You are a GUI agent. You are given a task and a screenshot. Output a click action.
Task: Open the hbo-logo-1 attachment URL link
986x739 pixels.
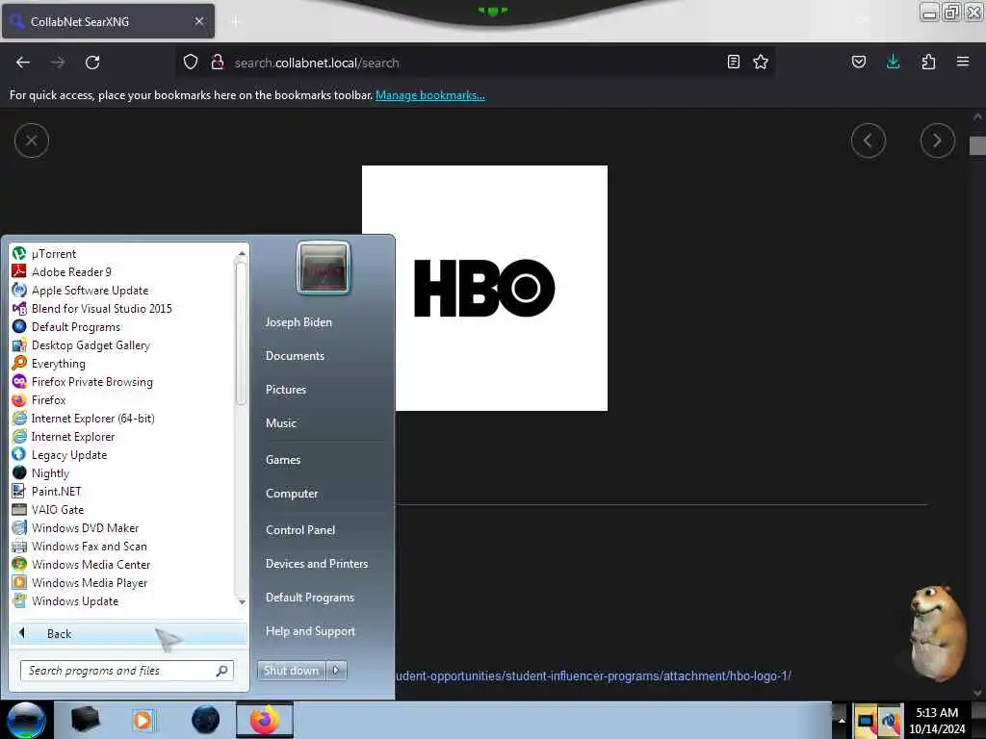click(x=593, y=676)
